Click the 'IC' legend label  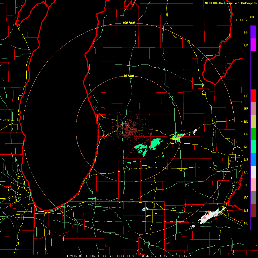tap(246, 185)
